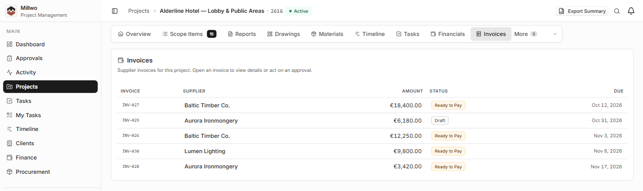This screenshot has height=191, width=643.
Task: Click the 15 count badge on Scope Items
Action: [212, 34]
